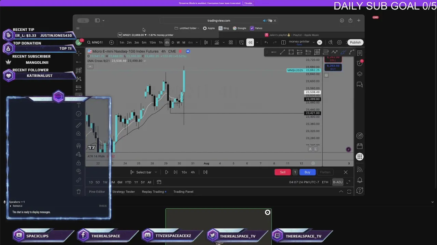
Task: Set date range to 1D
Action: (x=91, y=182)
